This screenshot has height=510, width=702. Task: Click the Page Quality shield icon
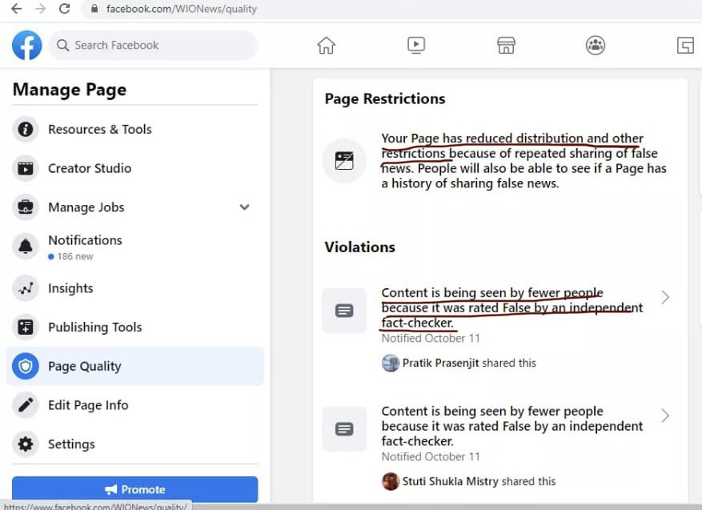(26, 366)
